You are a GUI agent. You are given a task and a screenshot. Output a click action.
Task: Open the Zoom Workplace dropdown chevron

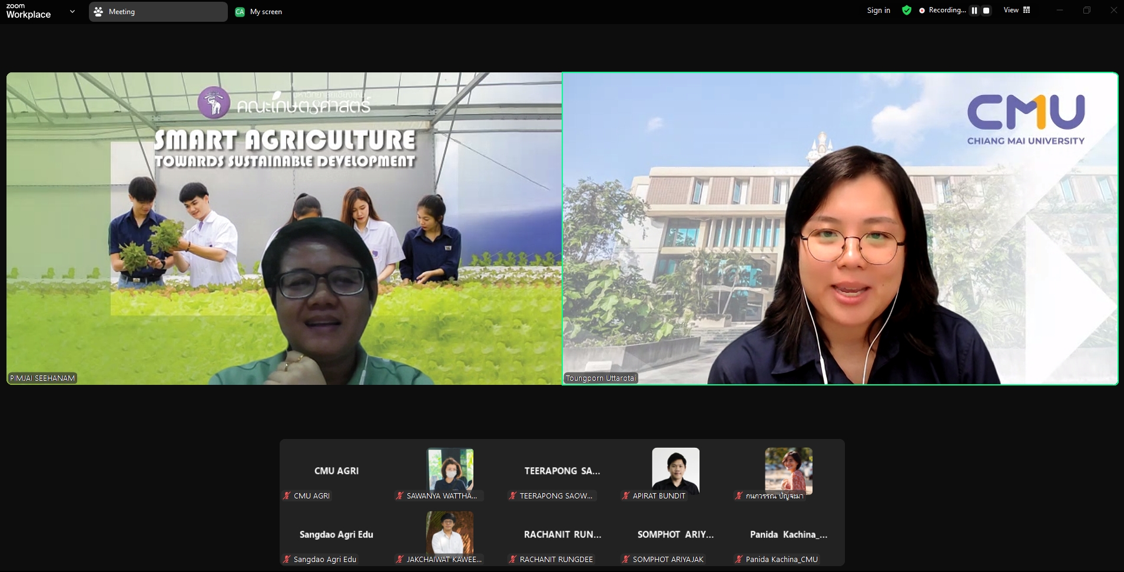point(72,11)
